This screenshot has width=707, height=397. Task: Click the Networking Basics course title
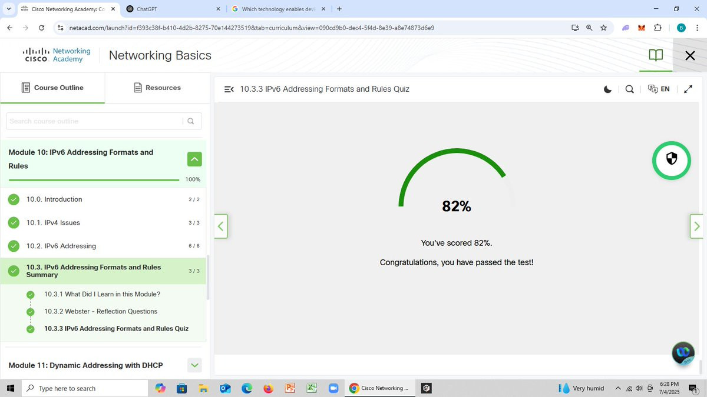coord(160,55)
